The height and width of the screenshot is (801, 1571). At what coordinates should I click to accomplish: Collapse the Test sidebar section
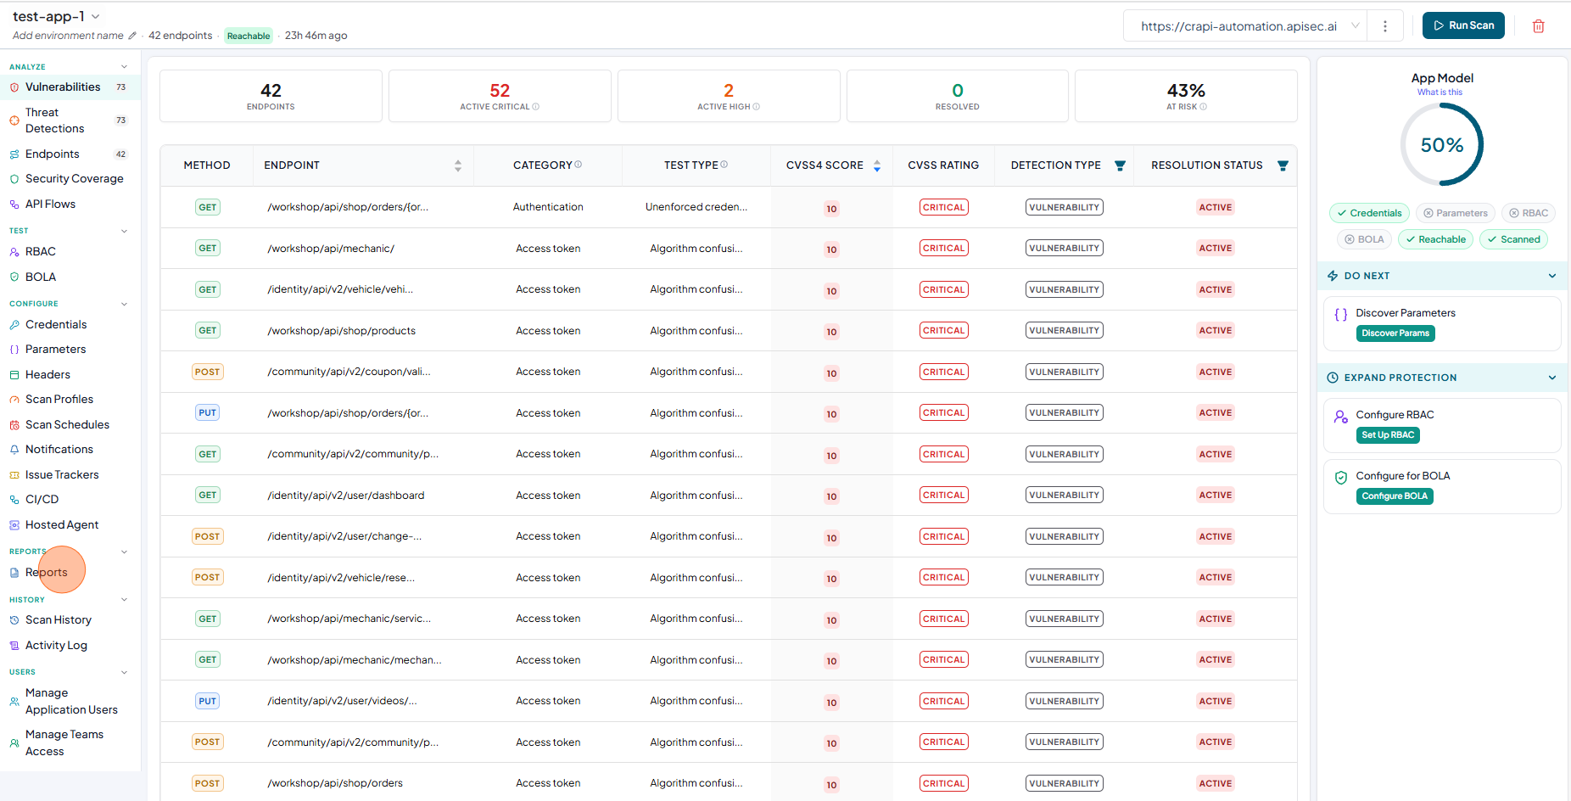tap(124, 231)
